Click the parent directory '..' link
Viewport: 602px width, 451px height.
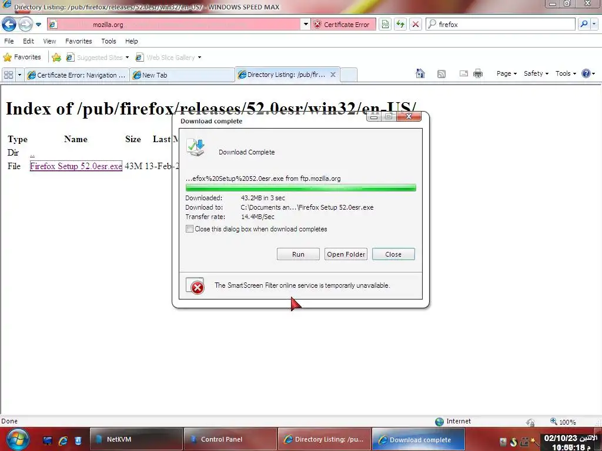32,153
